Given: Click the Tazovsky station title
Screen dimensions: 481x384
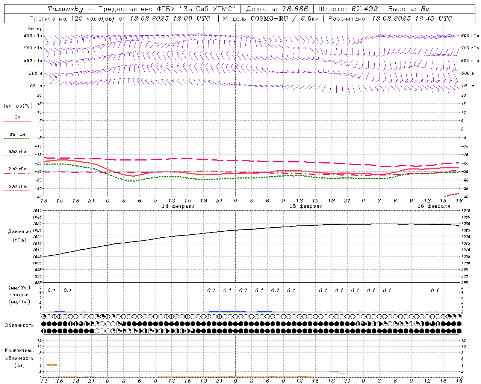Looking at the screenshot, I should (x=65, y=9).
